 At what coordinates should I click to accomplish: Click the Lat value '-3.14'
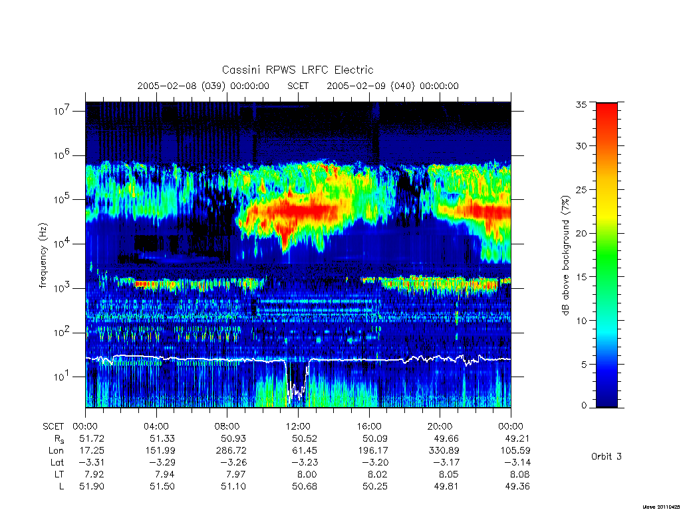(517, 462)
